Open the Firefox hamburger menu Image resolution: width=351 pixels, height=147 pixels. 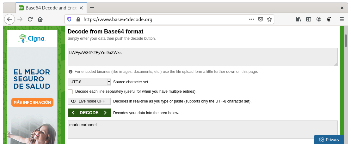[342, 19]
